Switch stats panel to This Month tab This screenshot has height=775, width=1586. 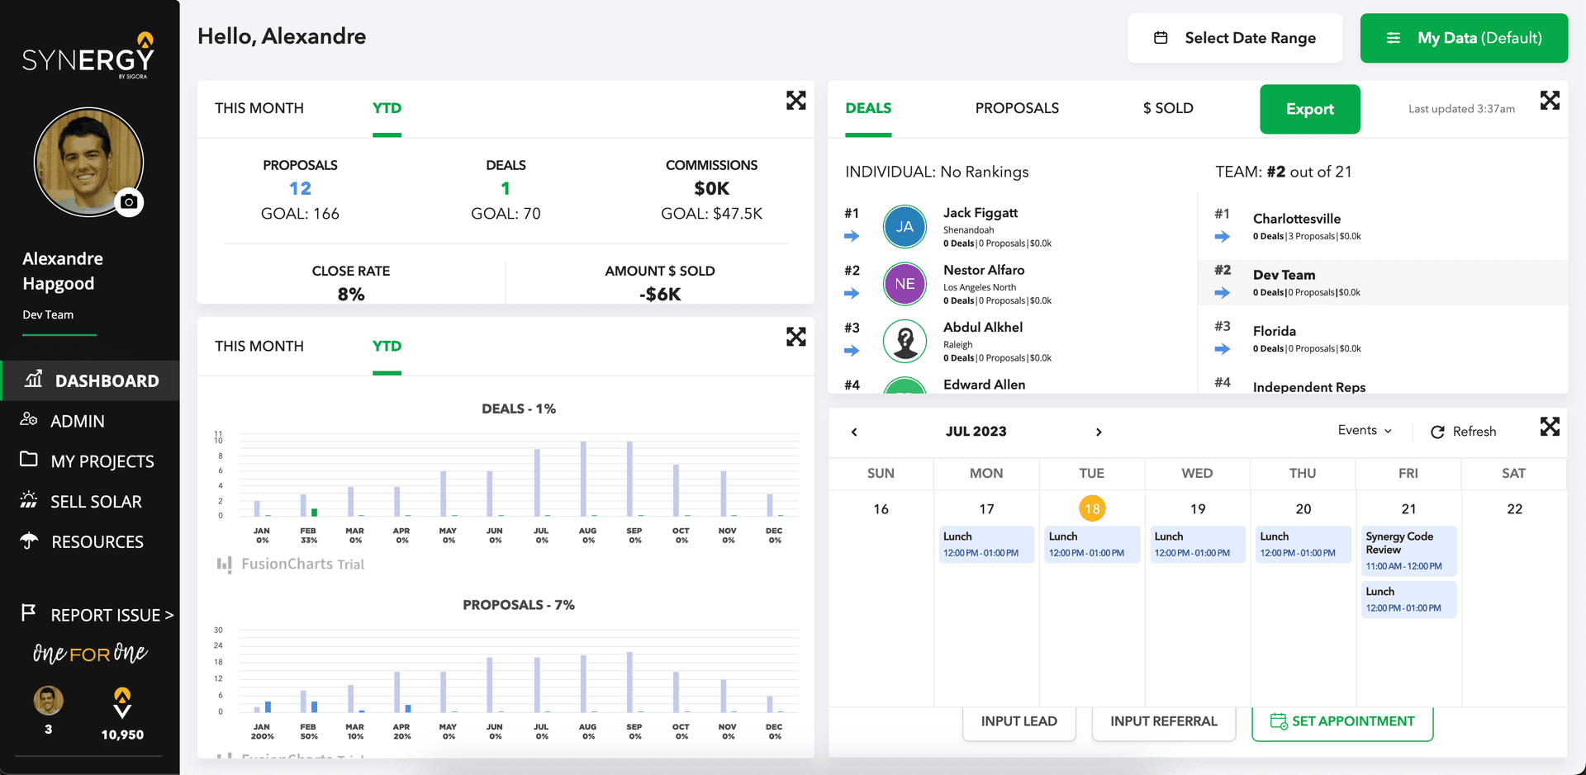[x=259, y=108]
